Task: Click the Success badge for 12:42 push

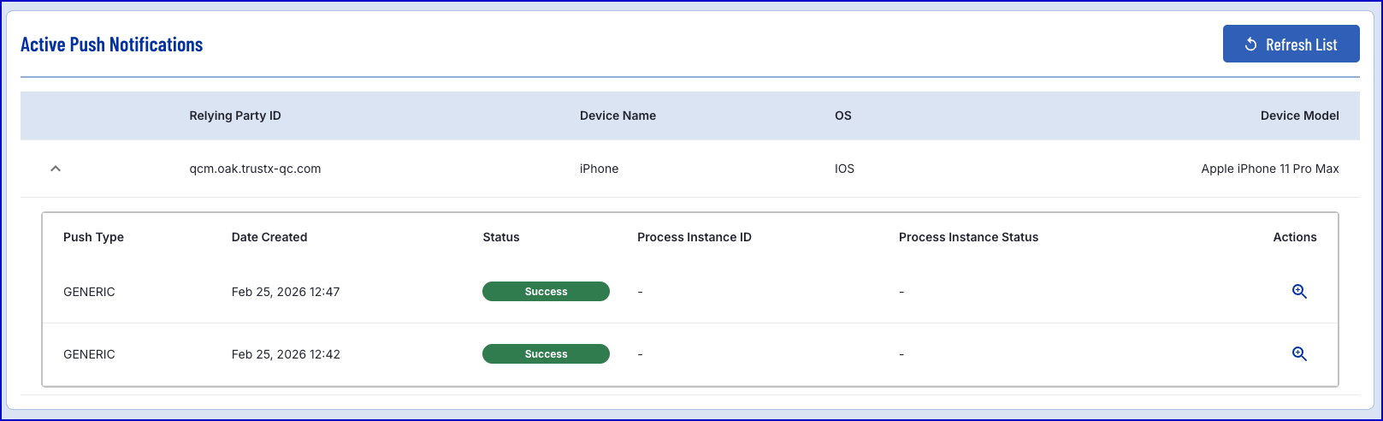Action: 546,354
